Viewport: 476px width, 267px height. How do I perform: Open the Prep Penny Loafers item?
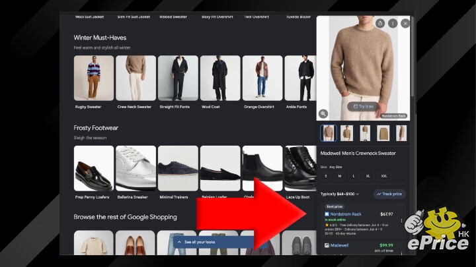(x=94, y=168)
